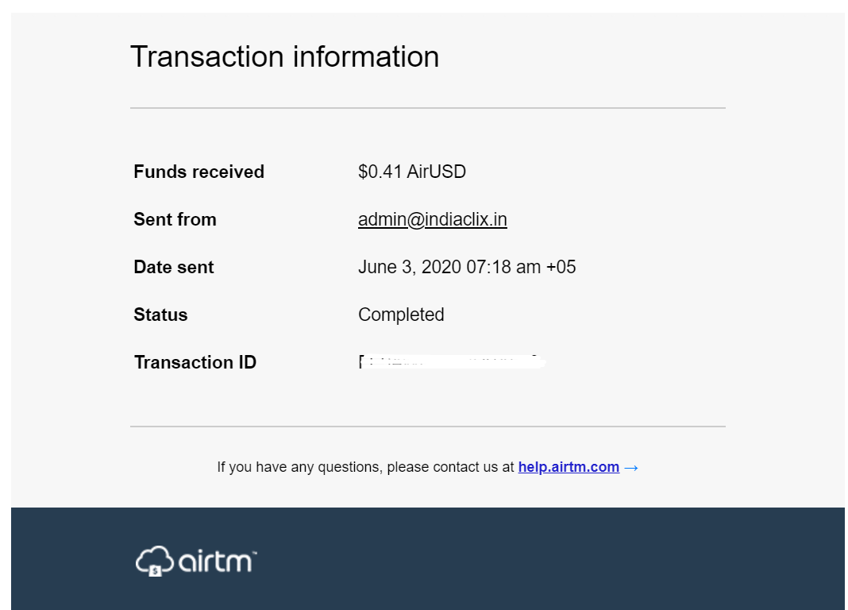This screenshot has width=848, height=610.
Task: Click the redacted Transaction ID value
Action: coord(452,361)
